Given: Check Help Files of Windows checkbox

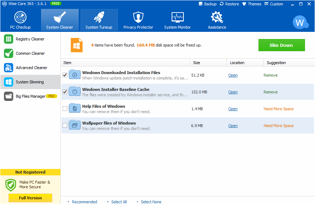Looking at the screenshot, I should click(x=65, y=109).
